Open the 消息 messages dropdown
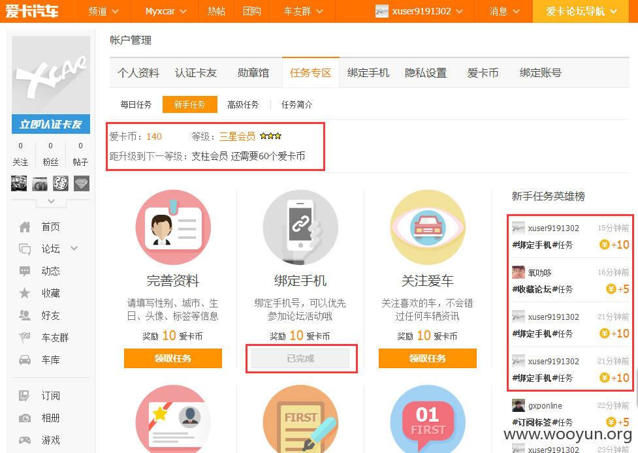Viewport: 638px width, 453px height. tap(504, 11)
